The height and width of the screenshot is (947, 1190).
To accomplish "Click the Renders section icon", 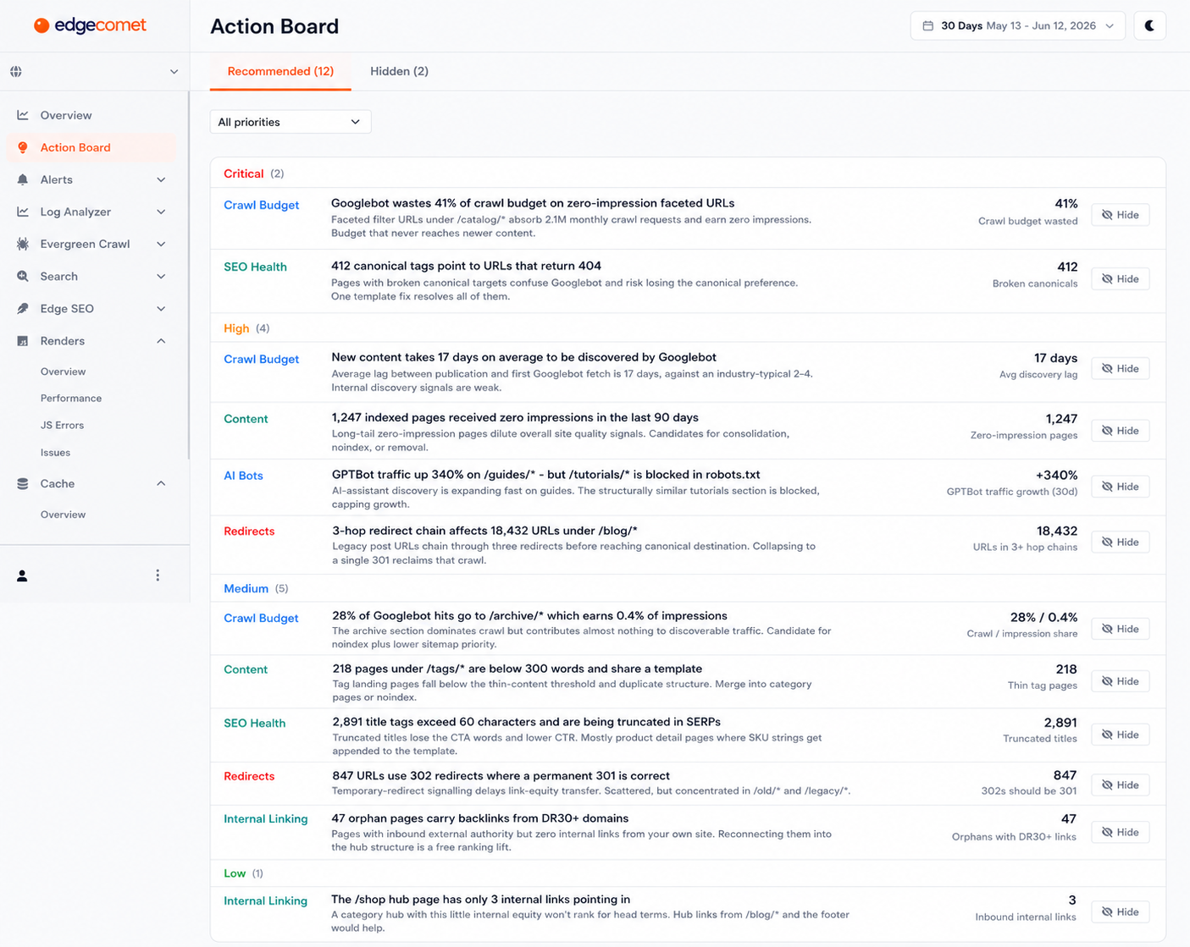I will point(23,341).
